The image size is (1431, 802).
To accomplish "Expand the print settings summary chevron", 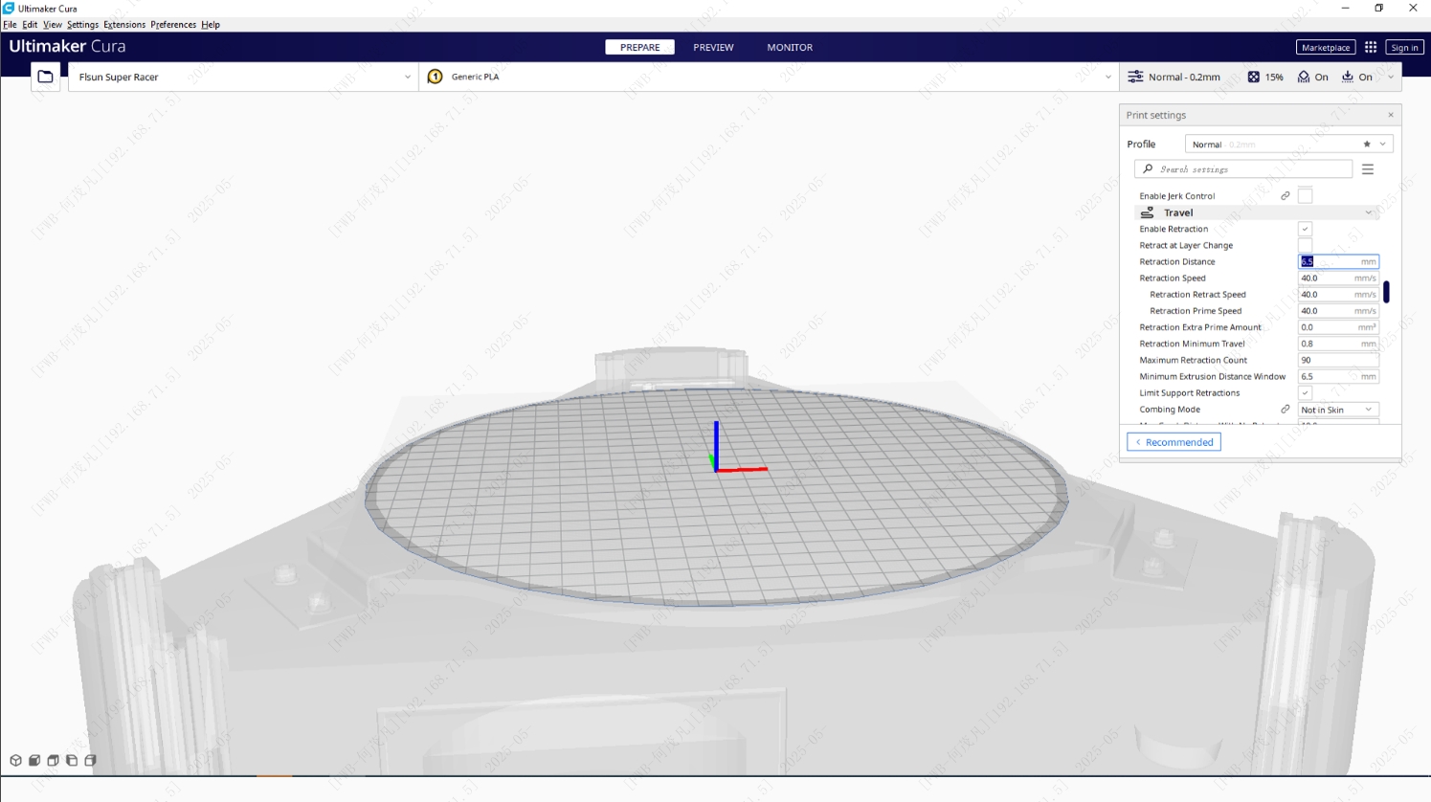I will 1391,77.
